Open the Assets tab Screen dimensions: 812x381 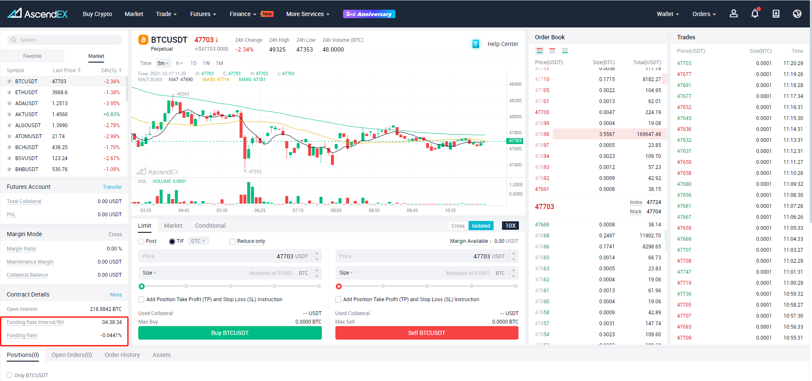pyautogui.click(x=162, y=355)
